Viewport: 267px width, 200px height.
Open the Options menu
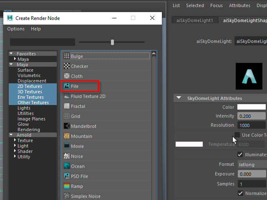[x=16, y=29]
